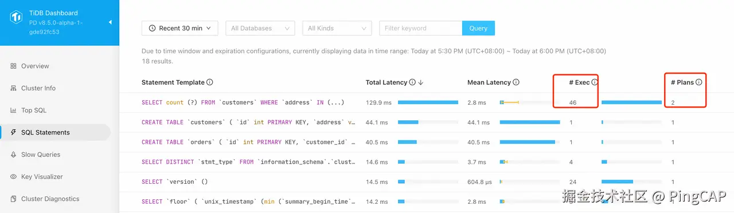This screenshot has width=734, height=213.
Task: Click the 24 exec count value
Action: tap(573, 182)
